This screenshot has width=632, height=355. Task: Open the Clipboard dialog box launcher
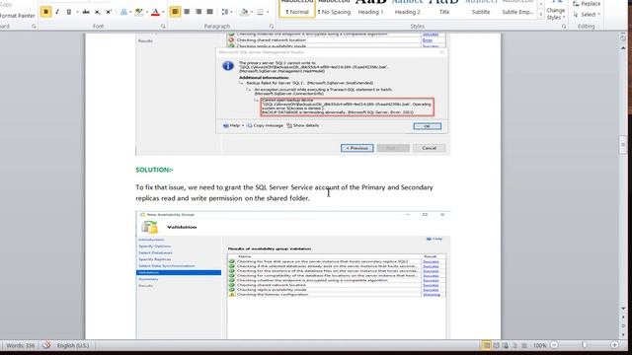34,27
